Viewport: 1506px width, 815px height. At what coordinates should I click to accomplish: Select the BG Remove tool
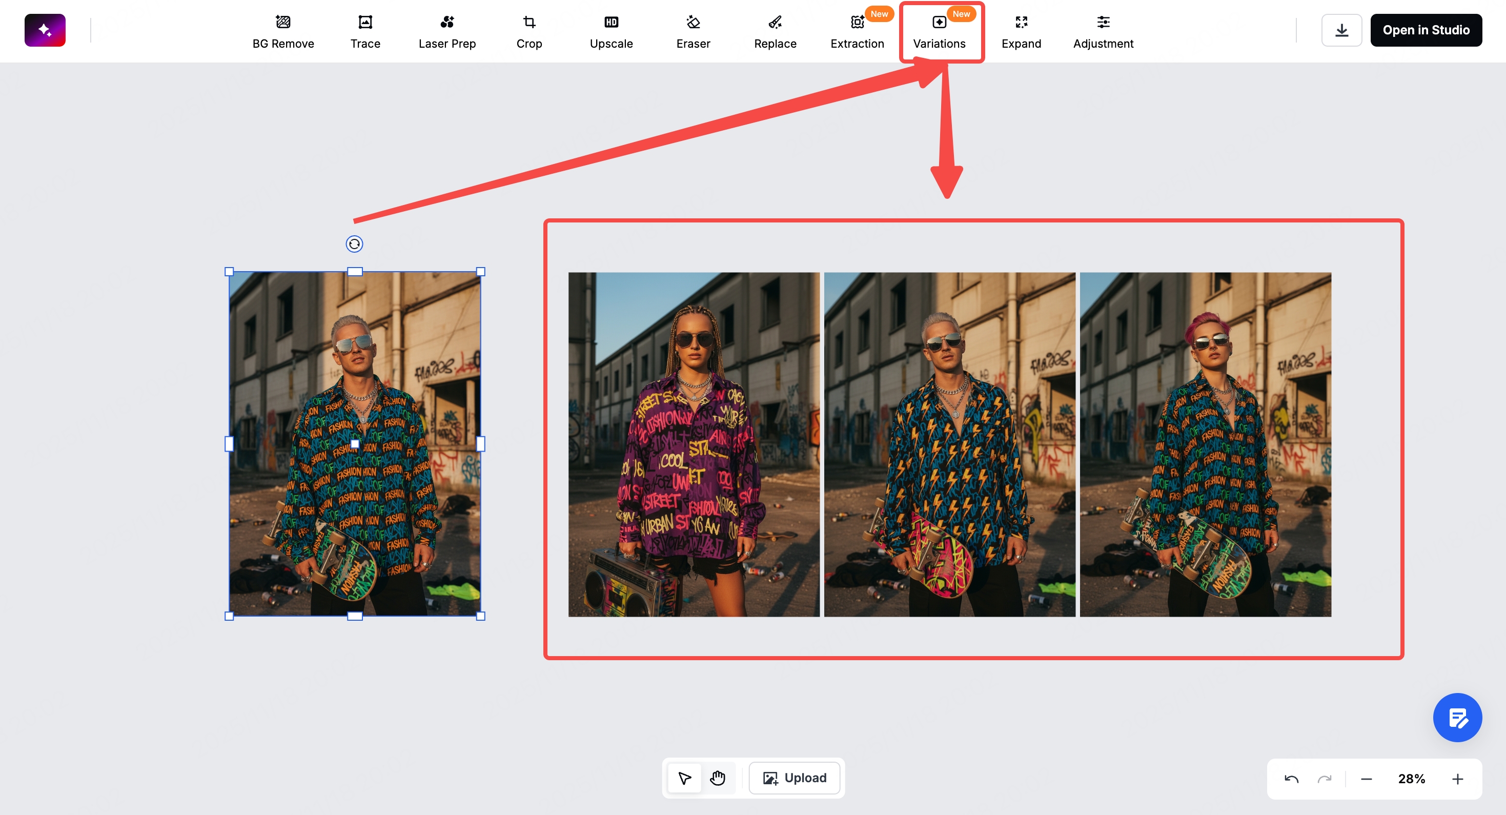coord(283,32)
